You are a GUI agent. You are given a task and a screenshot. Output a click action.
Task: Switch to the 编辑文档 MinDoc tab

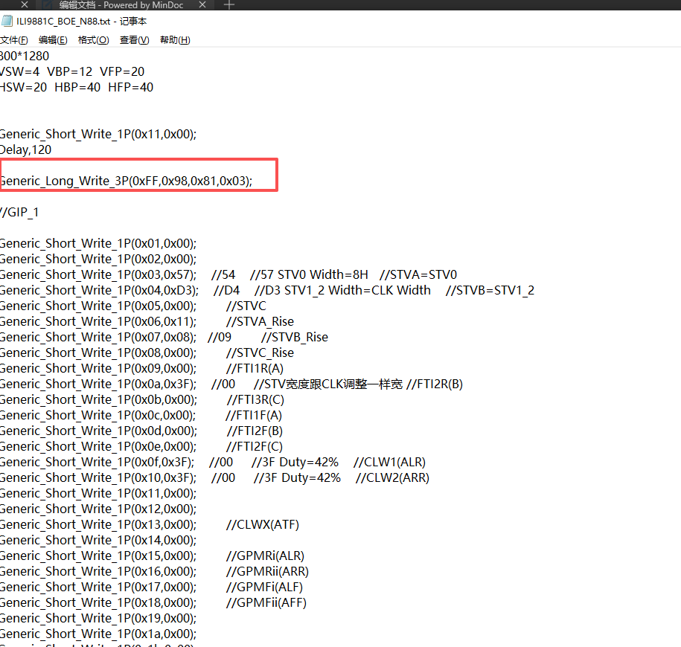119,5
